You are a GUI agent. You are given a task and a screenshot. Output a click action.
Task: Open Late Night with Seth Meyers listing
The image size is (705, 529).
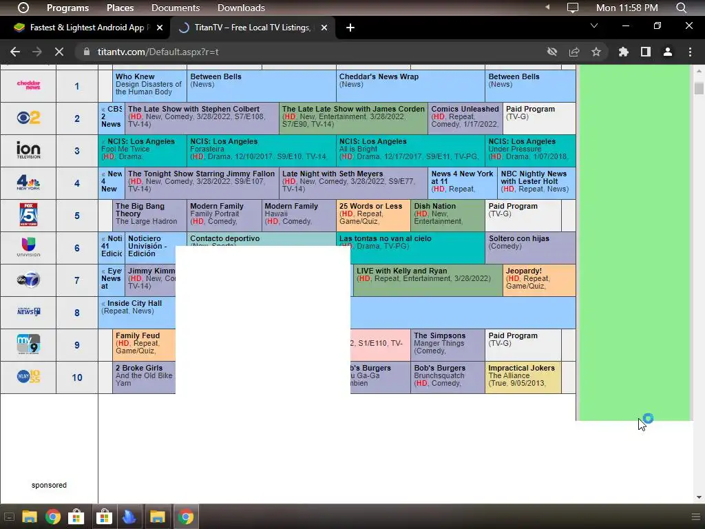pos(353,183)
